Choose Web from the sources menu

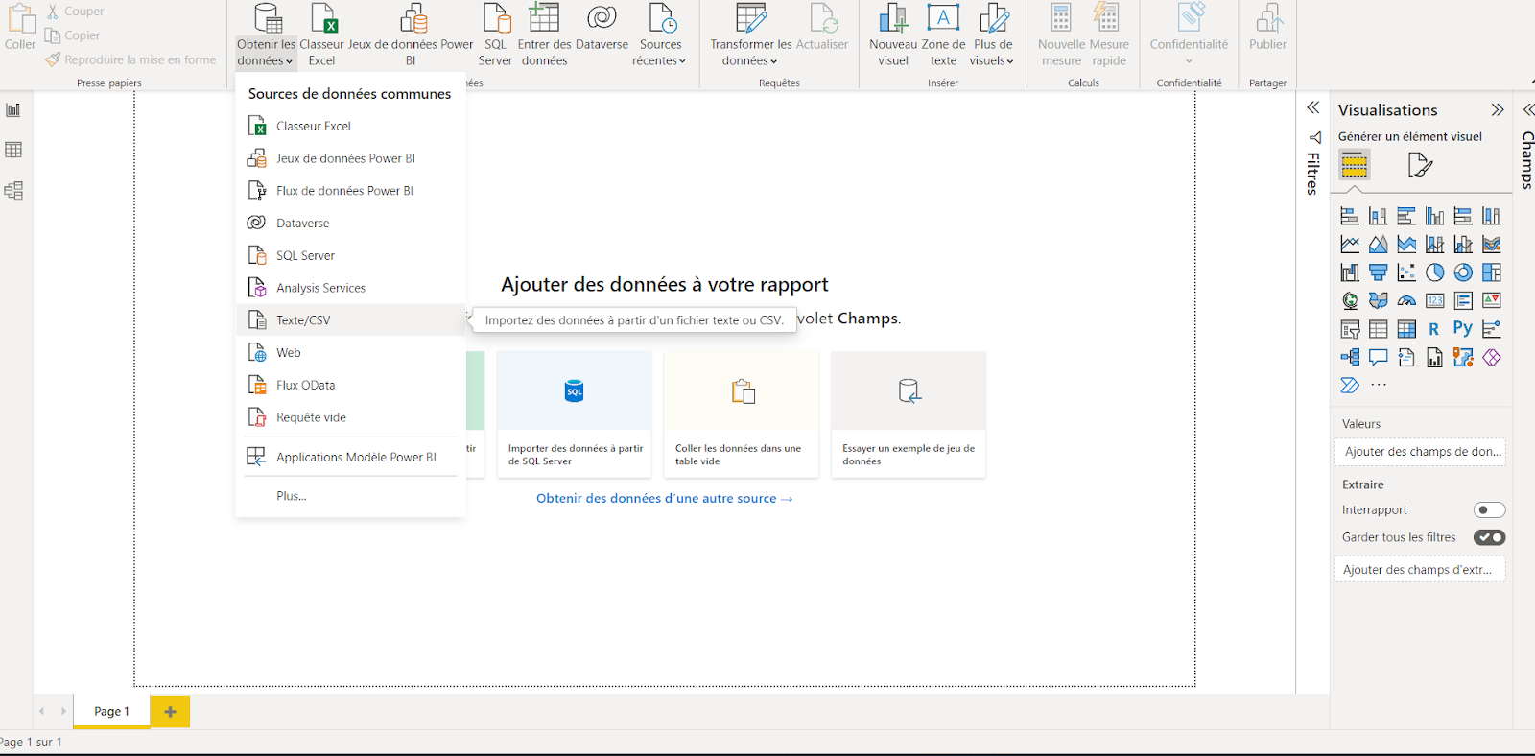(350, 353)
